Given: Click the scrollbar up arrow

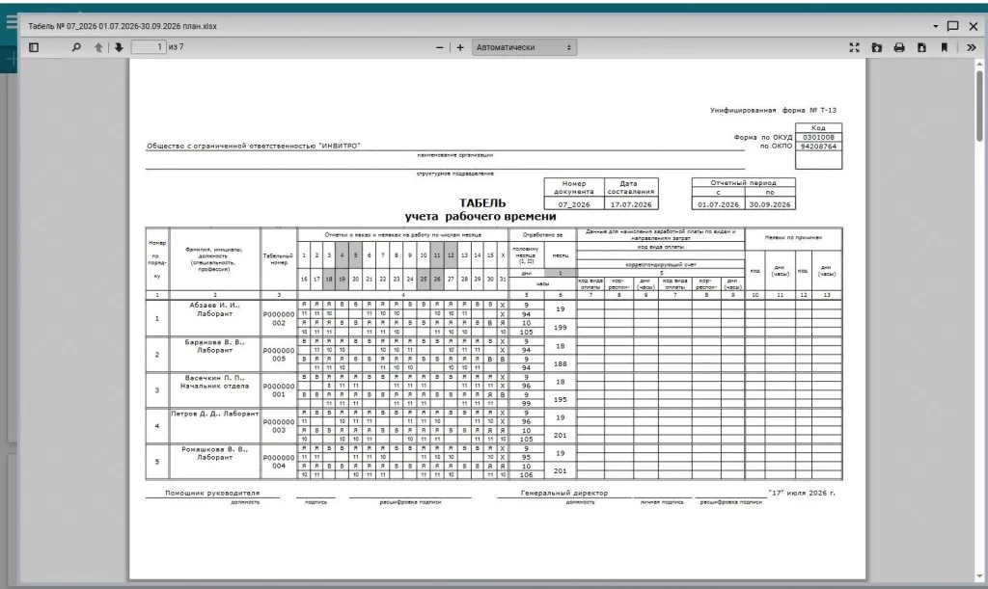Looking at the screenshot, I should click(979, 65).
